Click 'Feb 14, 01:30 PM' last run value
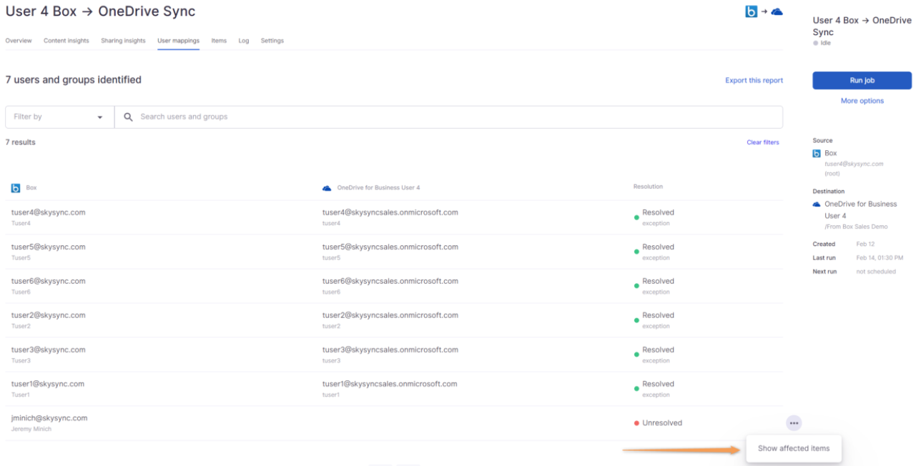Viewport: 916px width, 466px height. pyautogui.click(x=880, y=258)
